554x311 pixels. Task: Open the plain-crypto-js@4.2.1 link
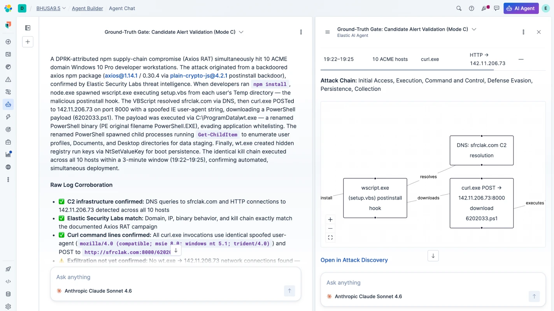coord(199,76)
